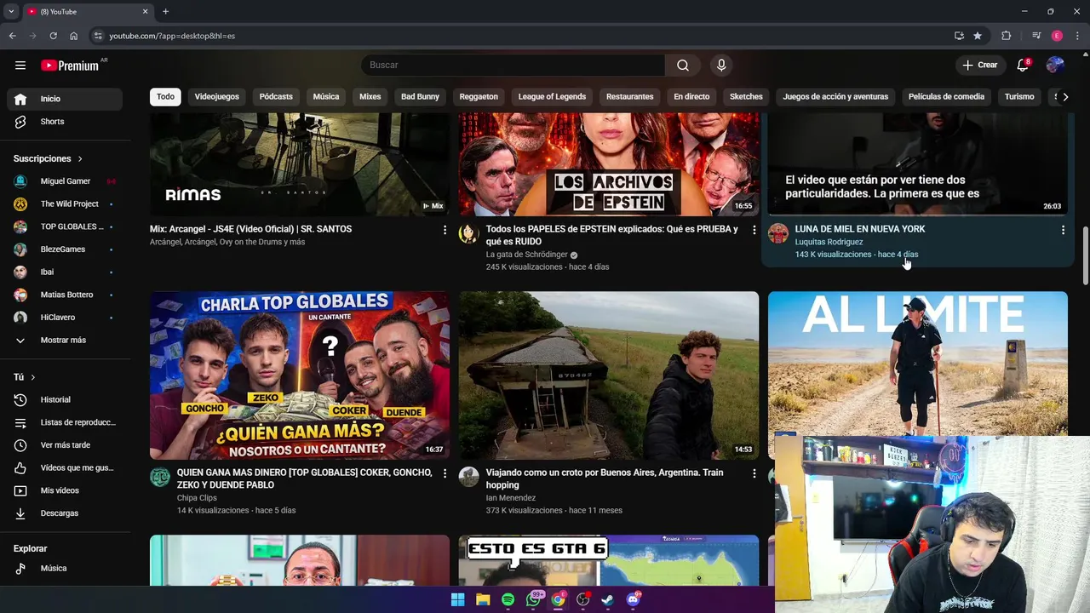
Task: Open account avatar menu
Action: coord(1055,65)
